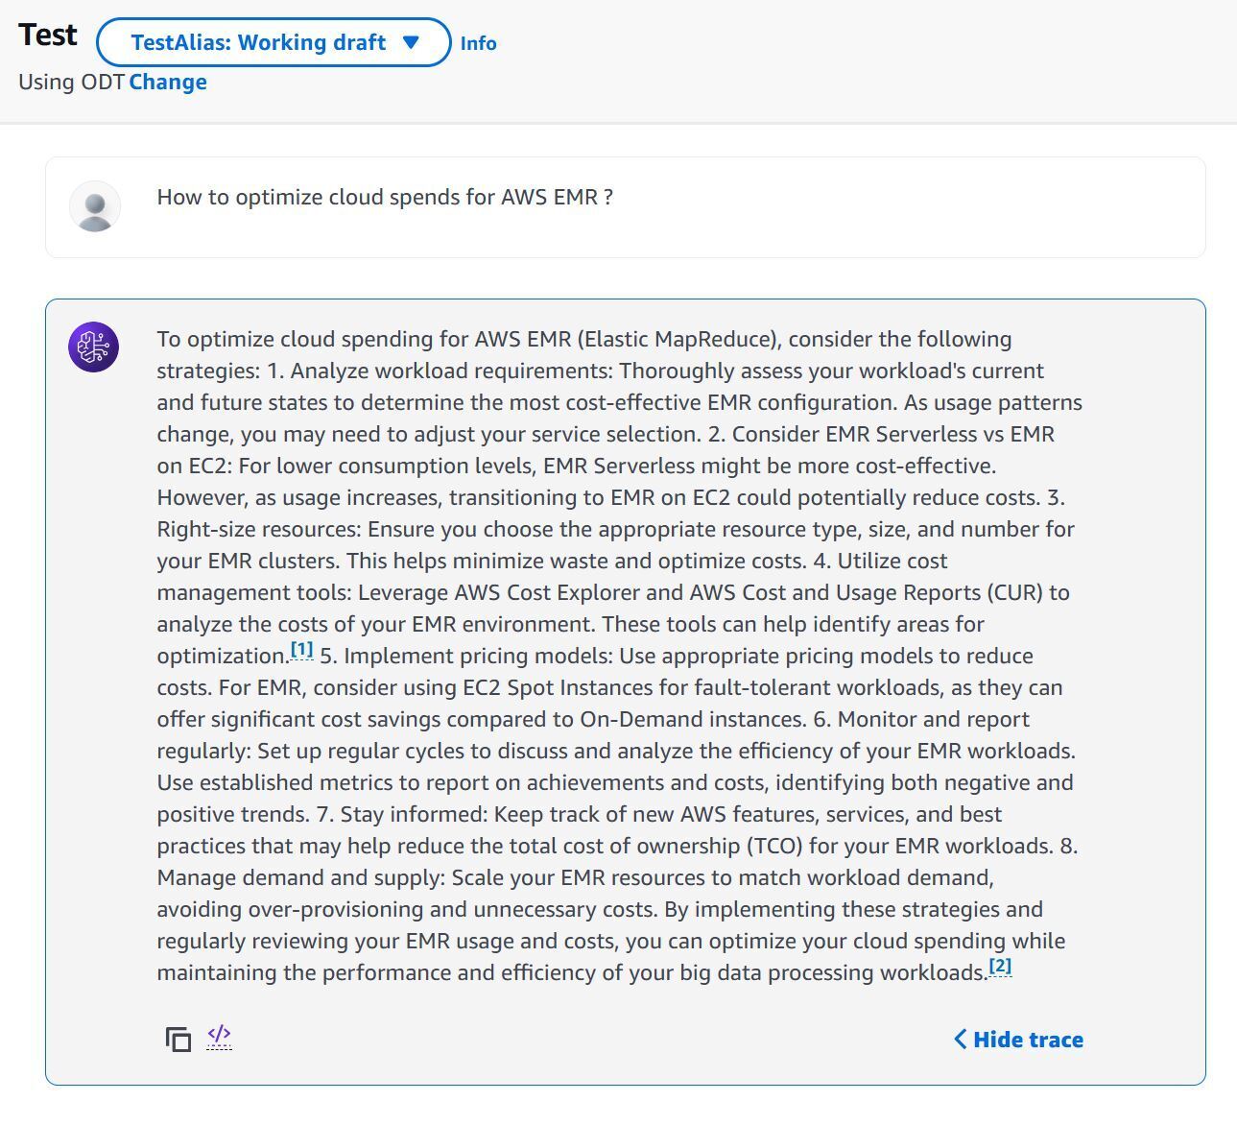Collapse the trace with Hide trace

1018,1040
